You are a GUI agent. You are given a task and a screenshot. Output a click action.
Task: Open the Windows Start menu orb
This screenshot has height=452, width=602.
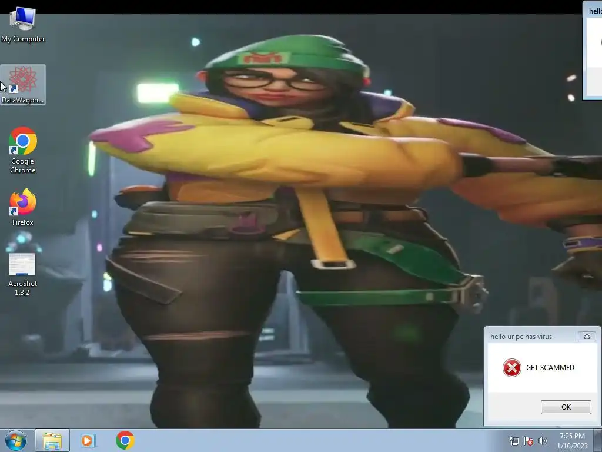[16, 440]
